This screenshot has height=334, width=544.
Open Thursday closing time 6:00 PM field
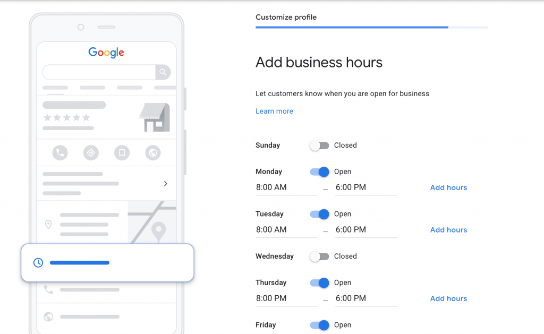[x=366, y=298]
